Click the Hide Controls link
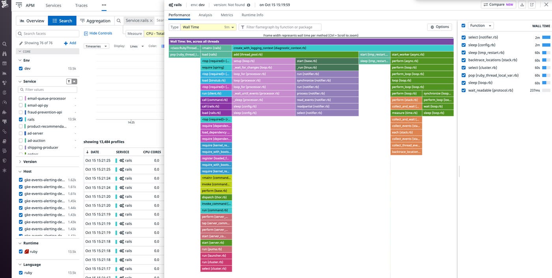This screenshot has height=278, width=552. [x=98, y=33]
